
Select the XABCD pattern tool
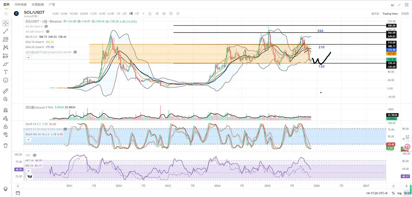(x=5, y=48)
